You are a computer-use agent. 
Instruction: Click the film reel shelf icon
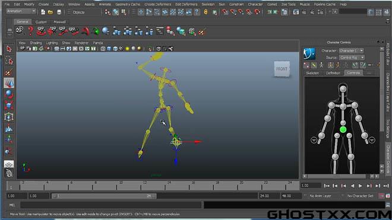(20, 31)
